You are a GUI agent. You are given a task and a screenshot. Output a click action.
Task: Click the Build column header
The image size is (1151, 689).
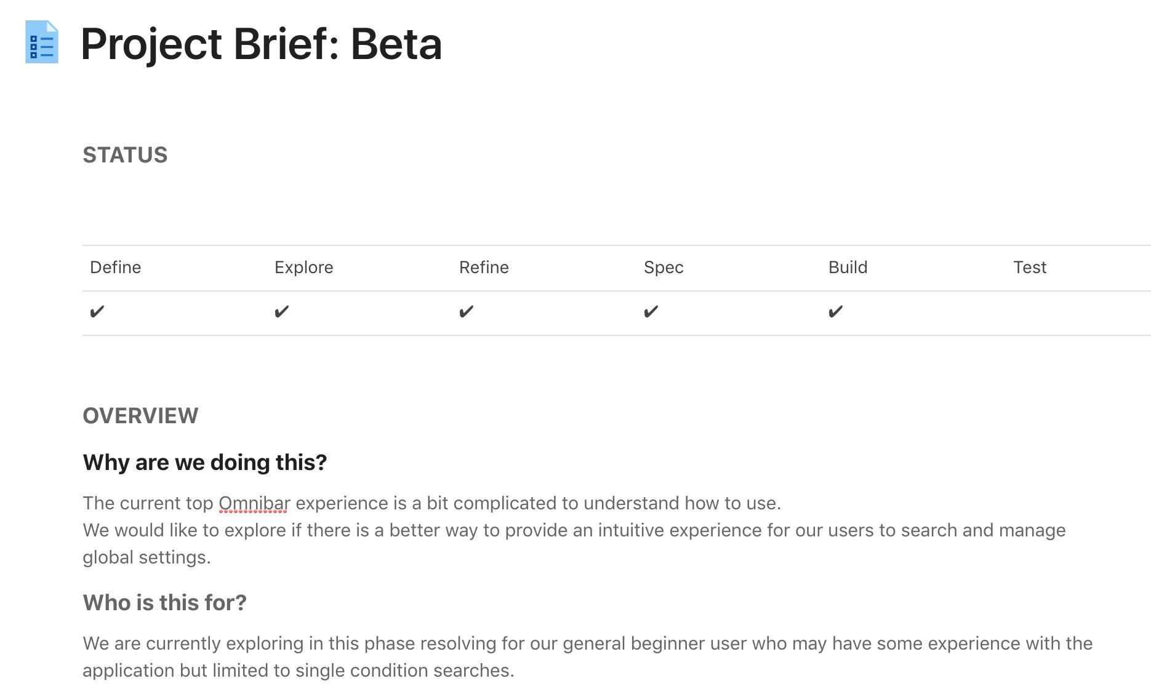[x=848, y=268]
